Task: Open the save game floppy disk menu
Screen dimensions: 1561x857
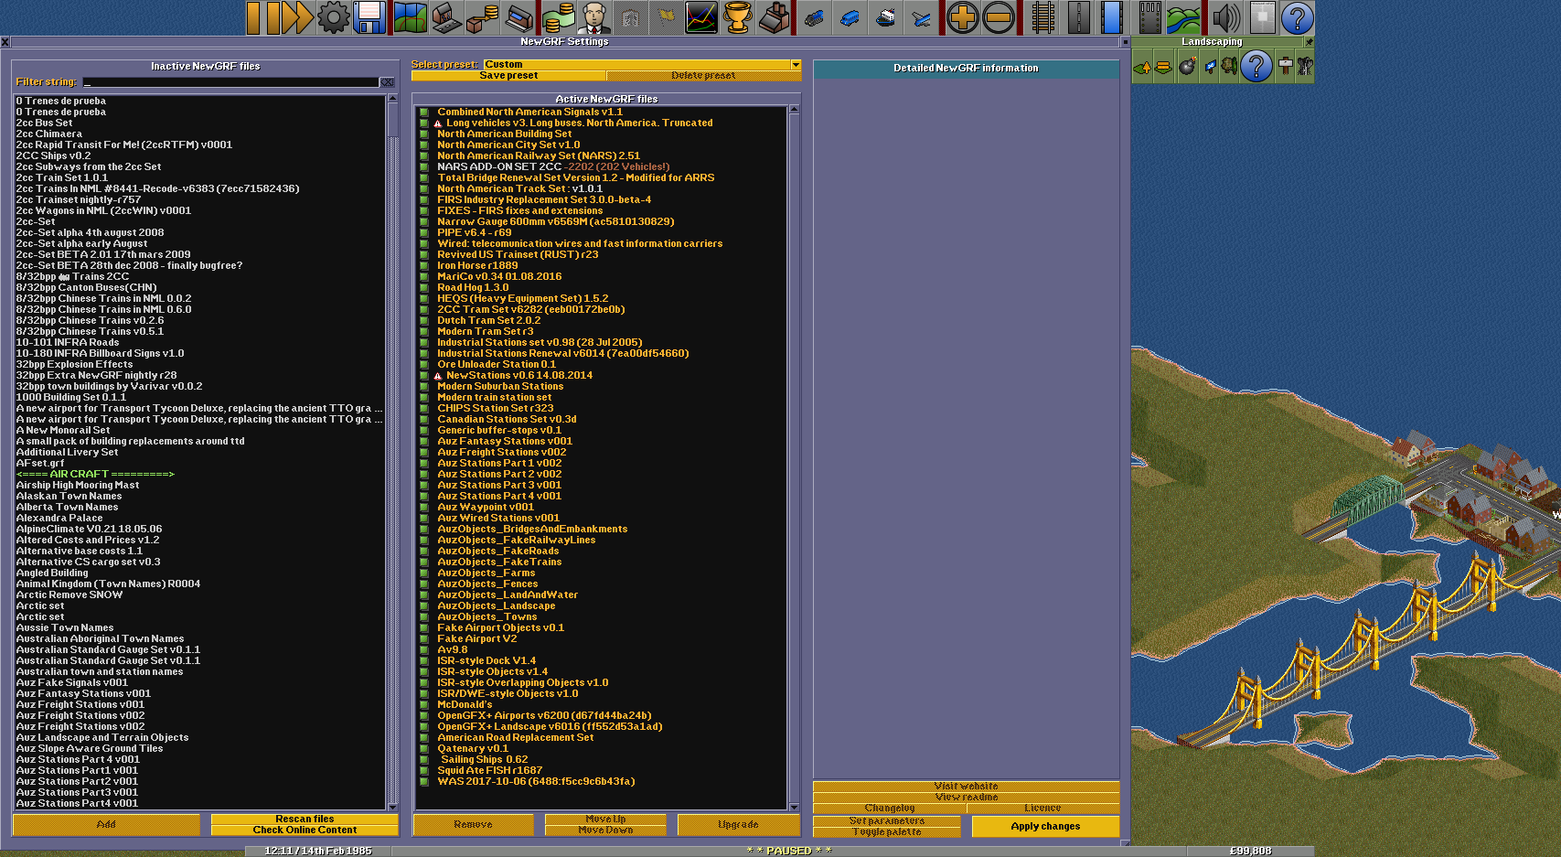Action: pos(369,17)
